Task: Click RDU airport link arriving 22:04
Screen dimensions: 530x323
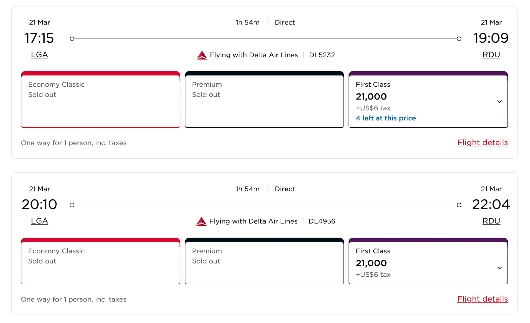Action: click(491, 221)
